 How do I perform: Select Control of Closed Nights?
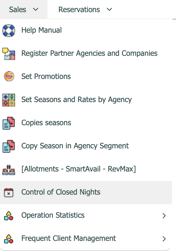[x=61, y=192]
